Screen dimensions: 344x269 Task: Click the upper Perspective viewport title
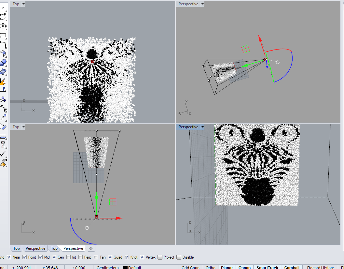coord(188,4)
